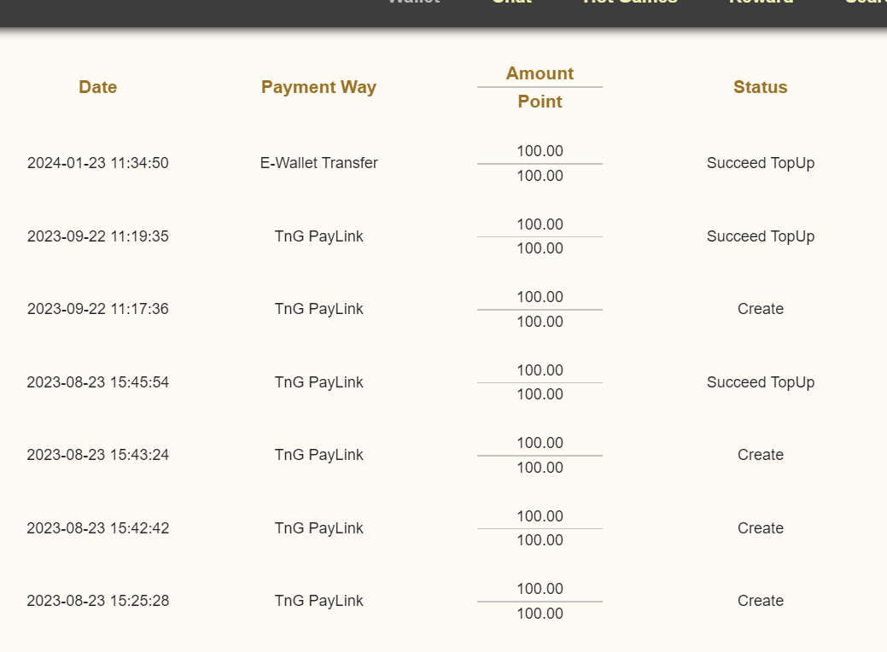Screen dimensions: 887x652
Task: Select the Wallet menu item
Action: (414, 2)
